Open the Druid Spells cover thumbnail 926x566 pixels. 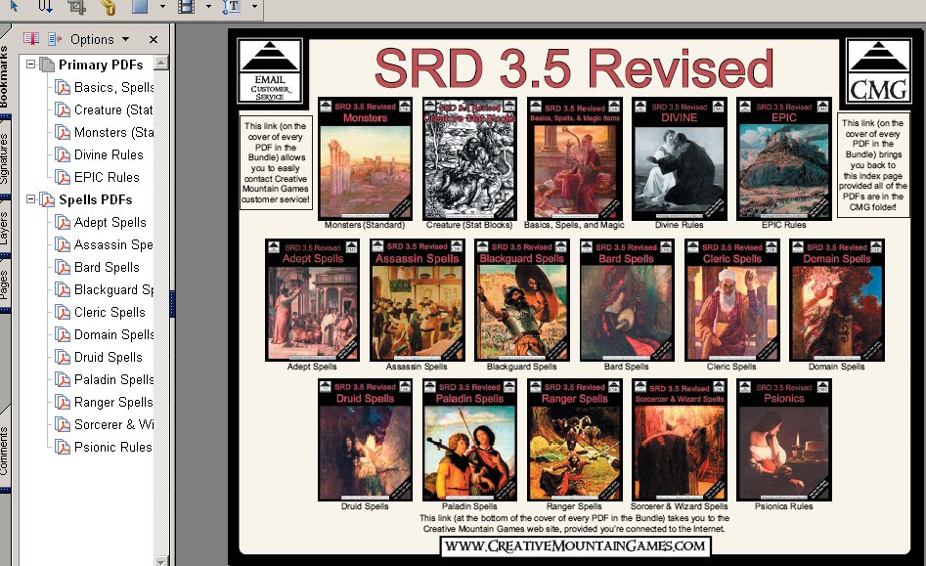click(365, 440)
